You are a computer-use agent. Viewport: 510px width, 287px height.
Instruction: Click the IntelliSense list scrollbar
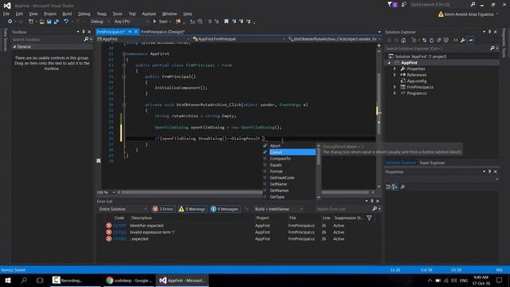tap(319, 158)
